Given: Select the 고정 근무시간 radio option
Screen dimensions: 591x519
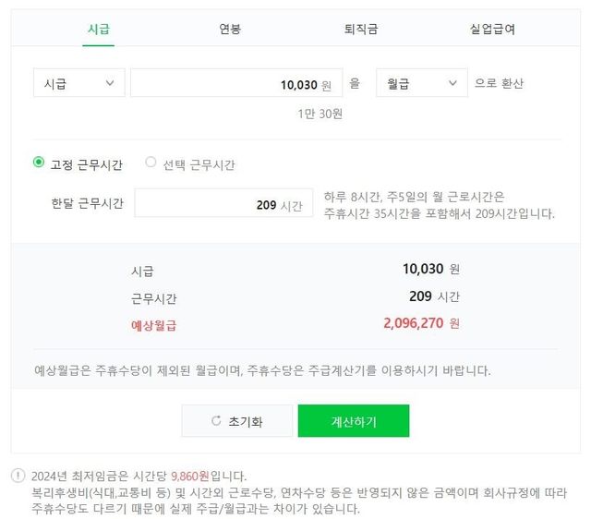Looking at the screenshot, I should tap(39, 163).
